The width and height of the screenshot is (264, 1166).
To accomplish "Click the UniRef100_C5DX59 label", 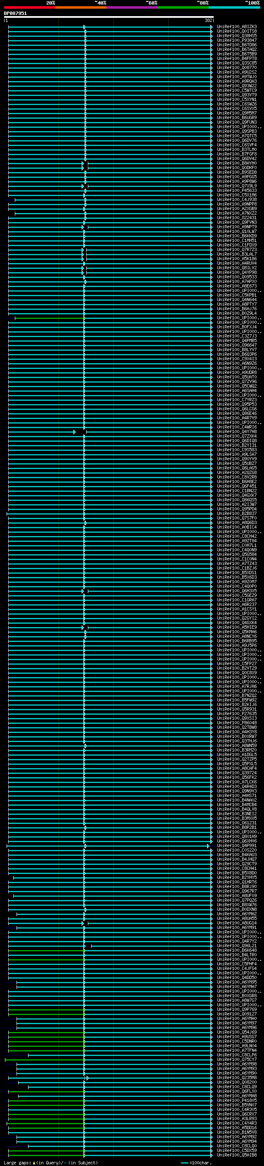I will (x=237, y=1150).
